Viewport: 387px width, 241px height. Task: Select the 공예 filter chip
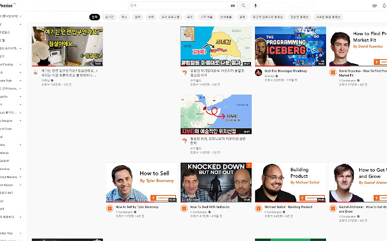[242, 17]
